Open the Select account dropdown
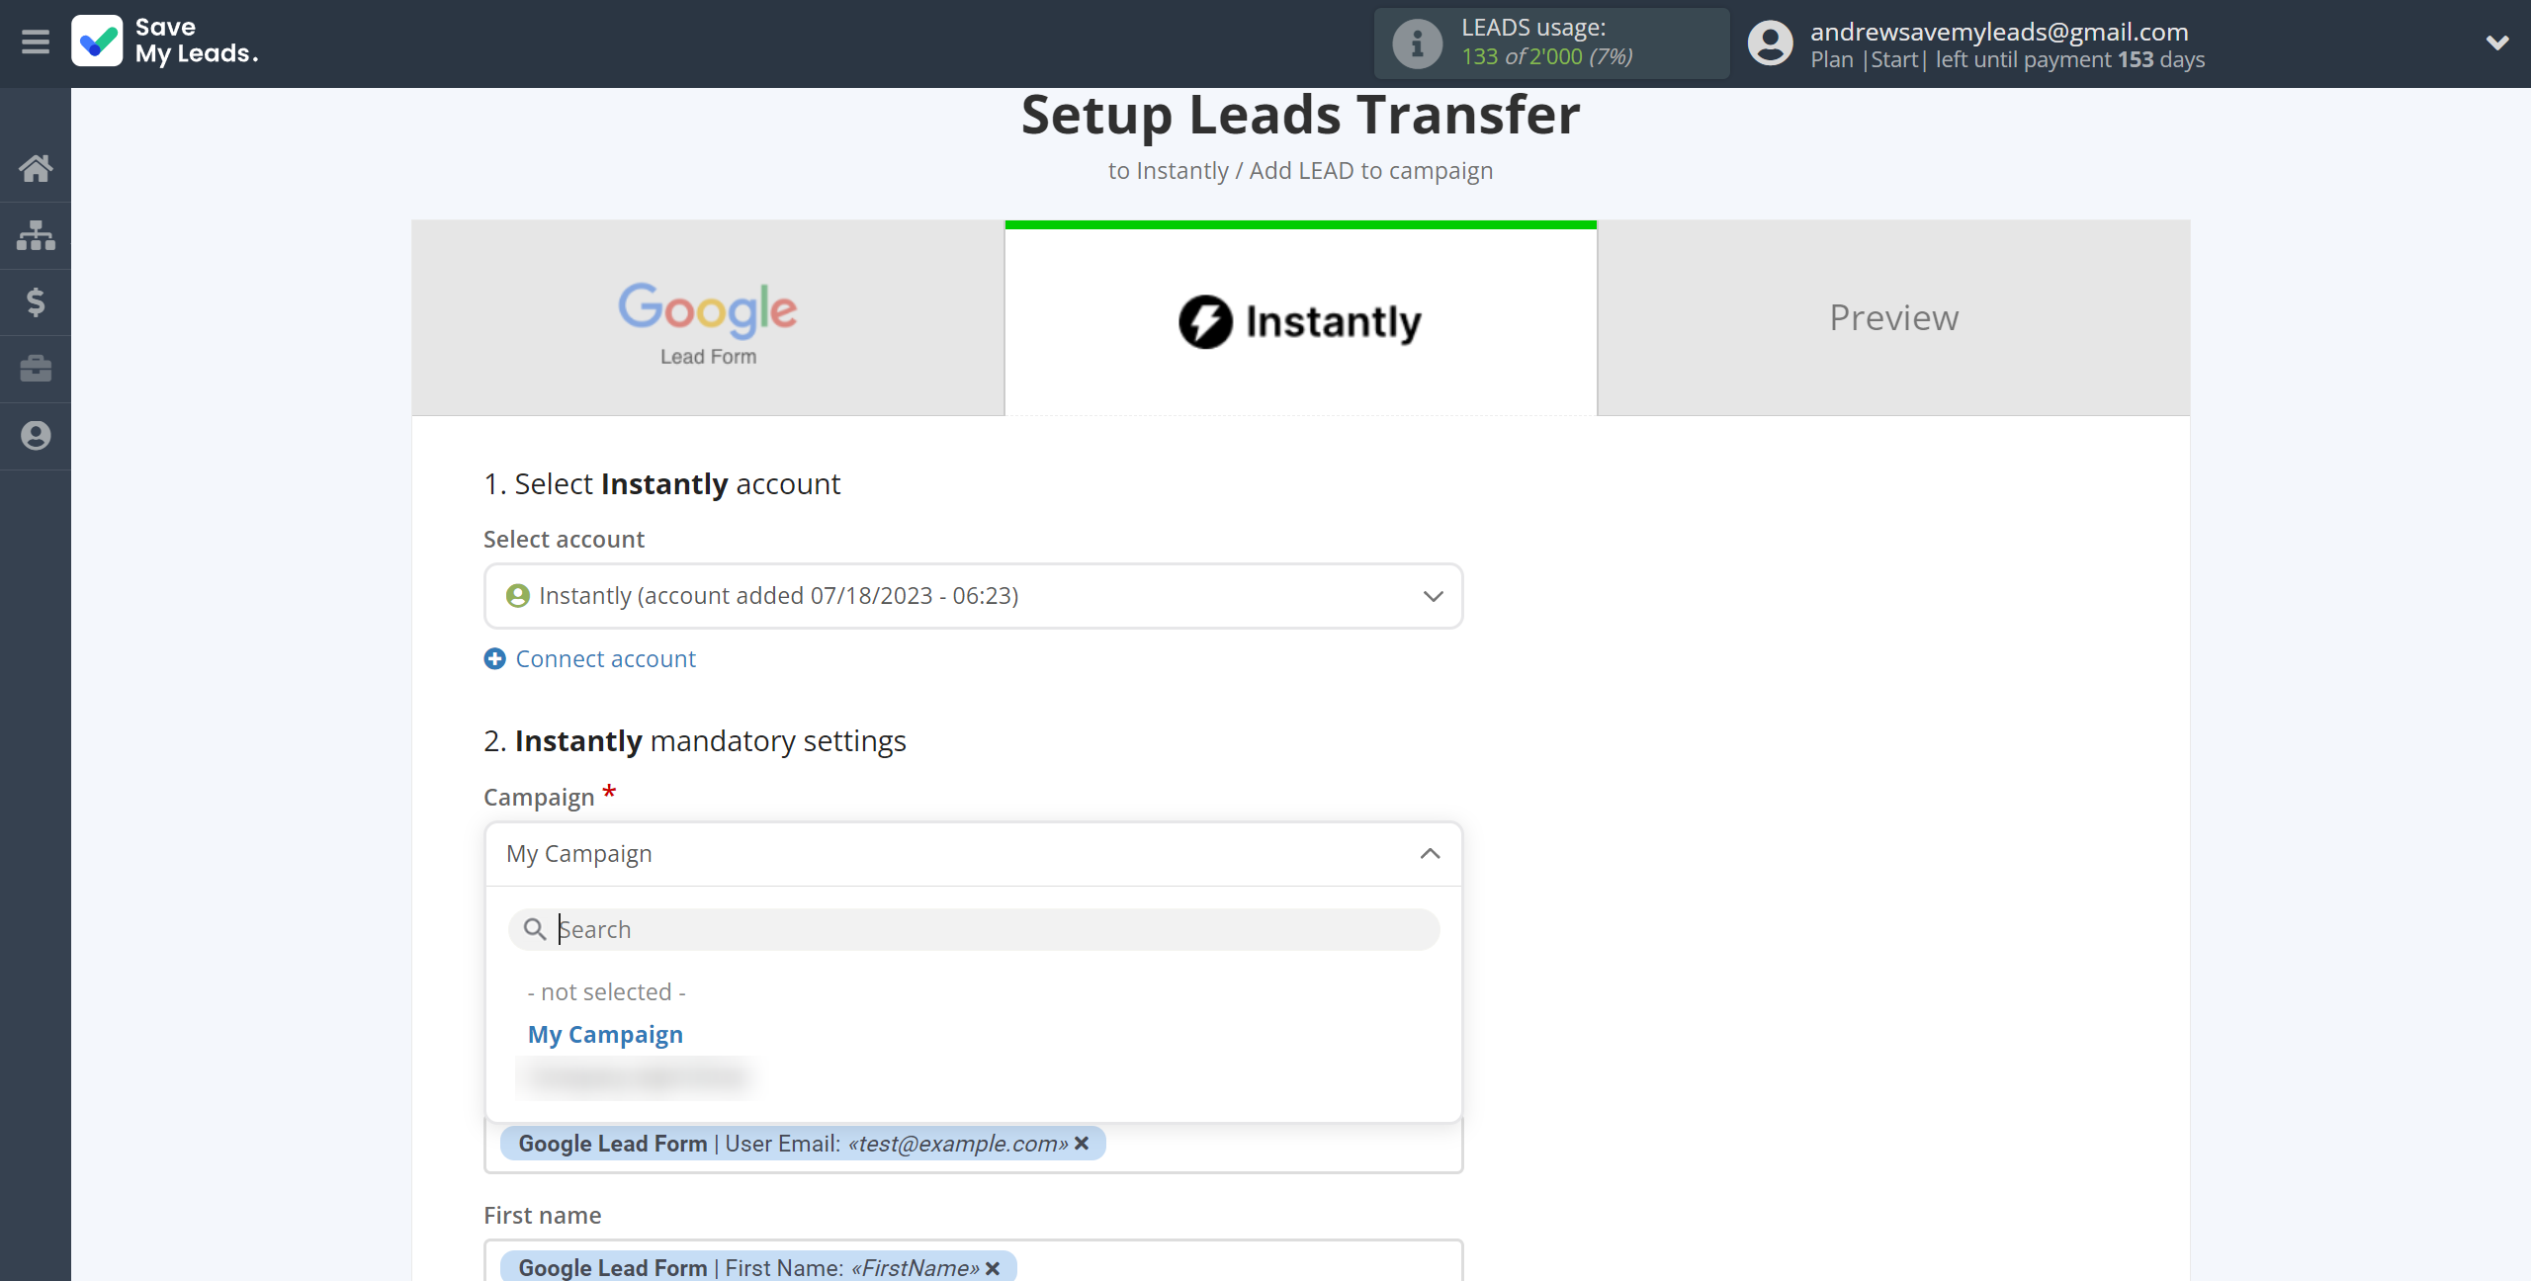 pyautogui.click(x=973, y=596)
